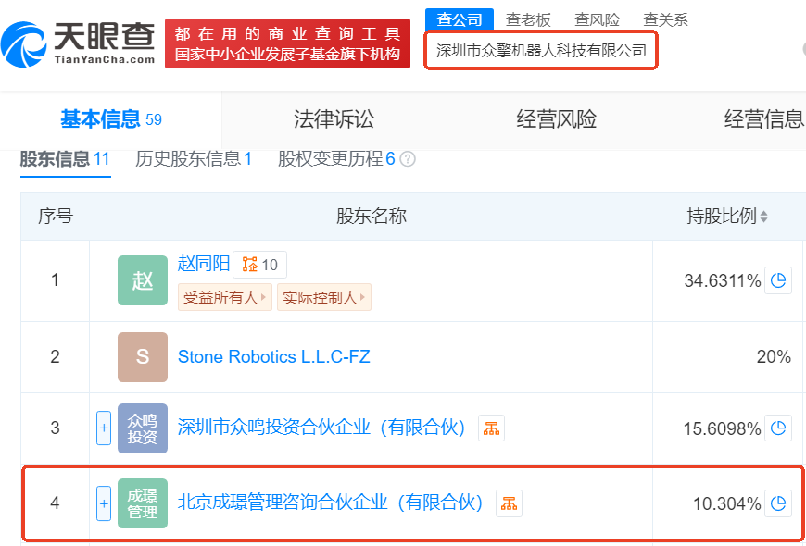Expand row 3 众鸣投资 plus button

104,428
